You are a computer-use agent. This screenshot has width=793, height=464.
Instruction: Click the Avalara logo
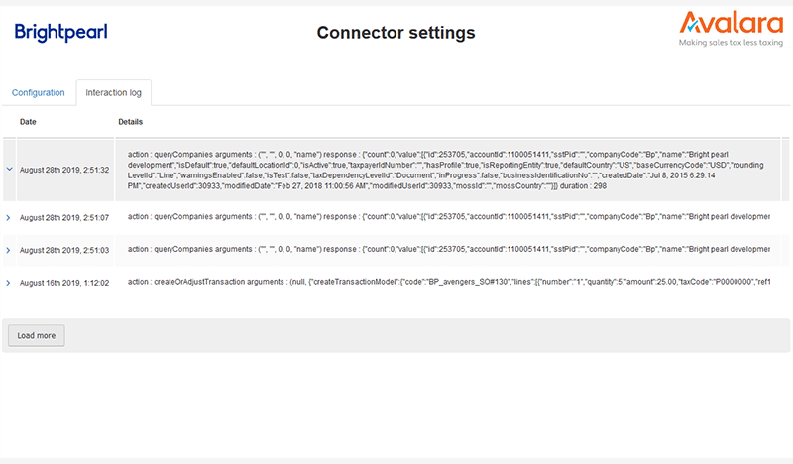732,29
